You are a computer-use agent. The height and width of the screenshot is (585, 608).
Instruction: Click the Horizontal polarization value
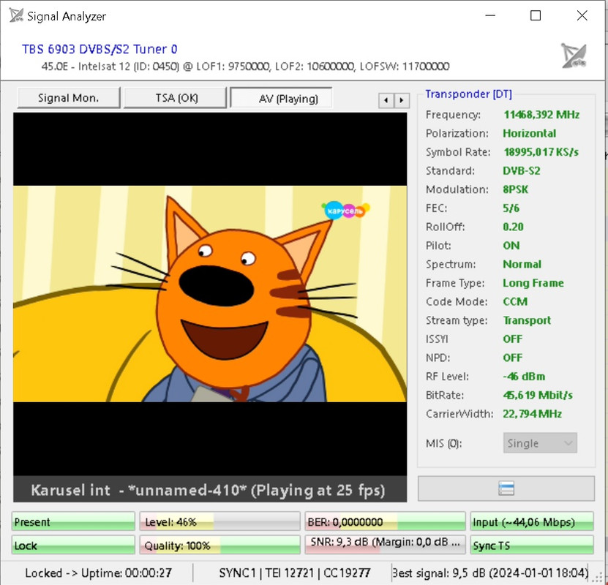click(529, 133)
